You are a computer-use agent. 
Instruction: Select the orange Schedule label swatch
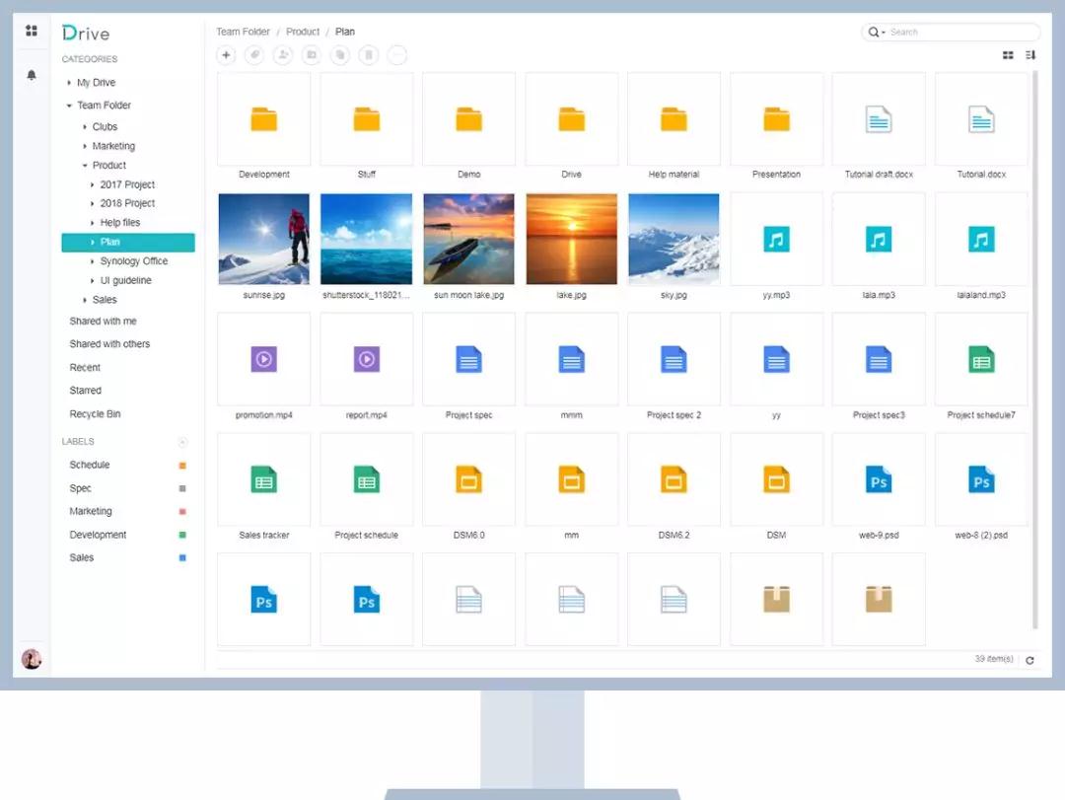click(182, 466)
